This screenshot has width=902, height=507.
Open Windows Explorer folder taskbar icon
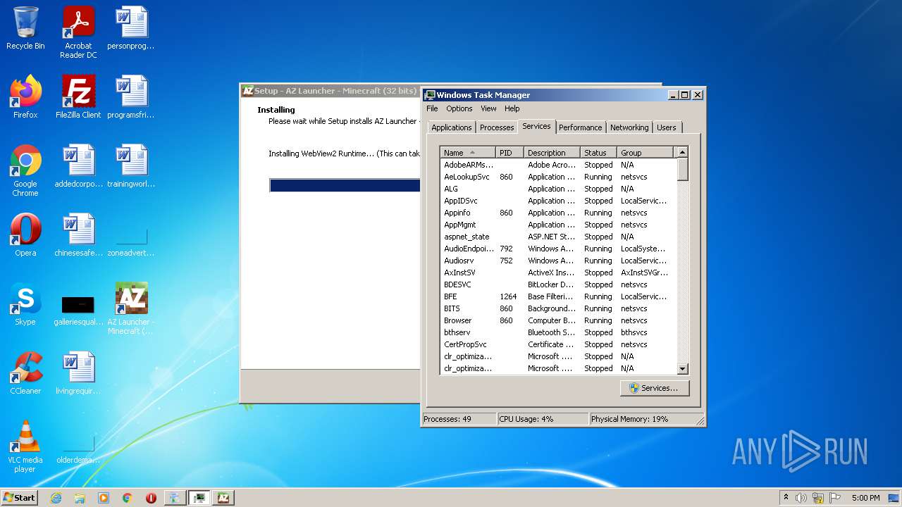tap(80, 498)
